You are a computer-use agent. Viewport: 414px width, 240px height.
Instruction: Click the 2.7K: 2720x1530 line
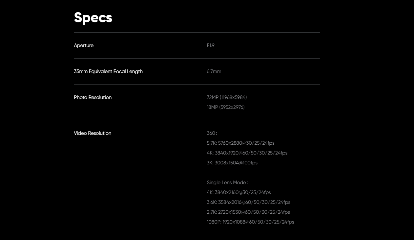tap(248, 212)
